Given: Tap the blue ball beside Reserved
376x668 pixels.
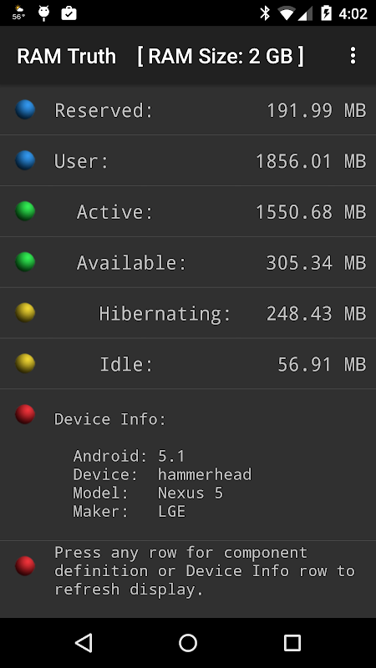Looking at the screenshot, I should click(25, 109).
